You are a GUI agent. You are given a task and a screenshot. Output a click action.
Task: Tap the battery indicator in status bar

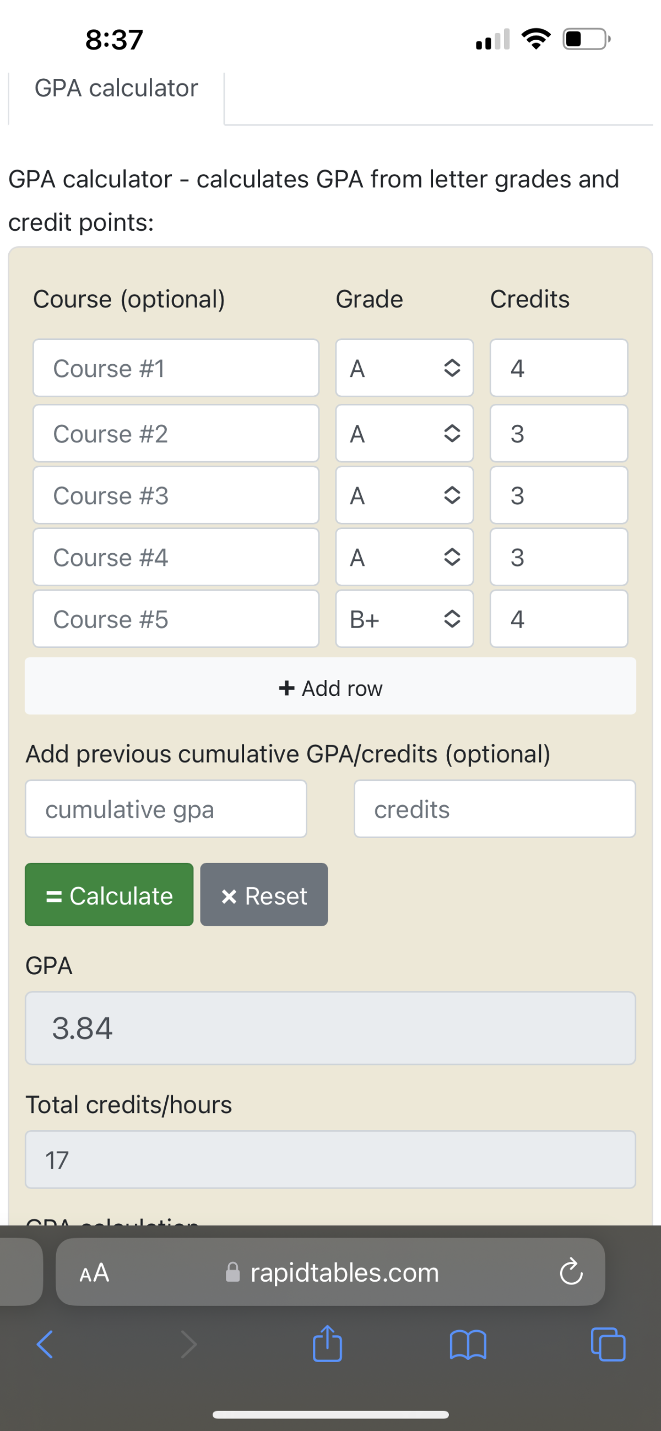coord(587,39)
